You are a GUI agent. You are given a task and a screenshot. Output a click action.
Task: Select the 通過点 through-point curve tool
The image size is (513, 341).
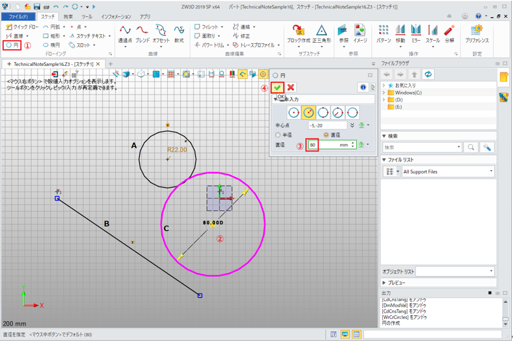coord(125,34)
